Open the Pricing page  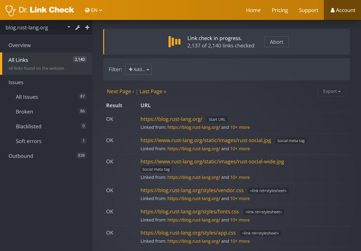point(280,10)
